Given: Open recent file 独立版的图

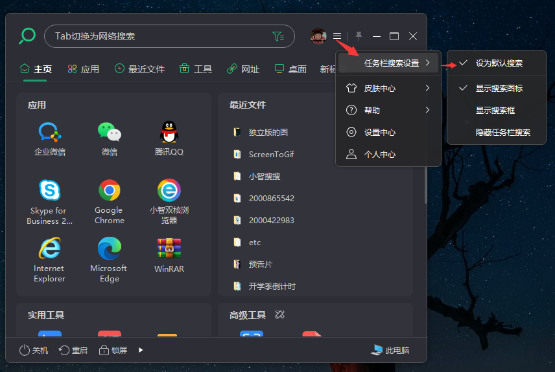Looking at the screenshot, I should point(261,132).
